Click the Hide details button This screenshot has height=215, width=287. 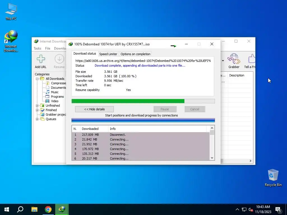[x=94, y=109]
